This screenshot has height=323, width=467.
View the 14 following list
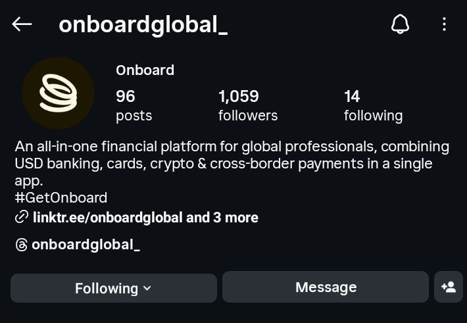(373, 105)
